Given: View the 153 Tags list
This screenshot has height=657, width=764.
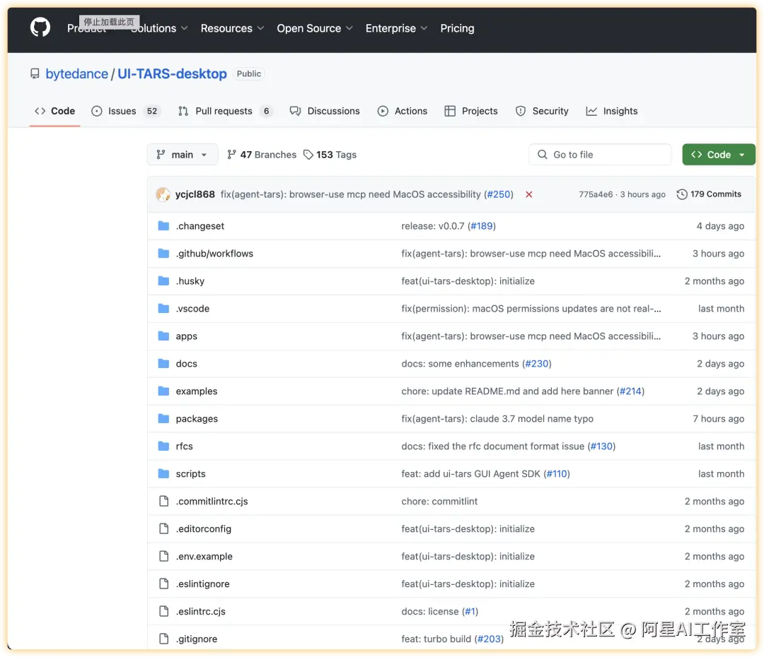Looking at the screenshot, I should (330, 154).
